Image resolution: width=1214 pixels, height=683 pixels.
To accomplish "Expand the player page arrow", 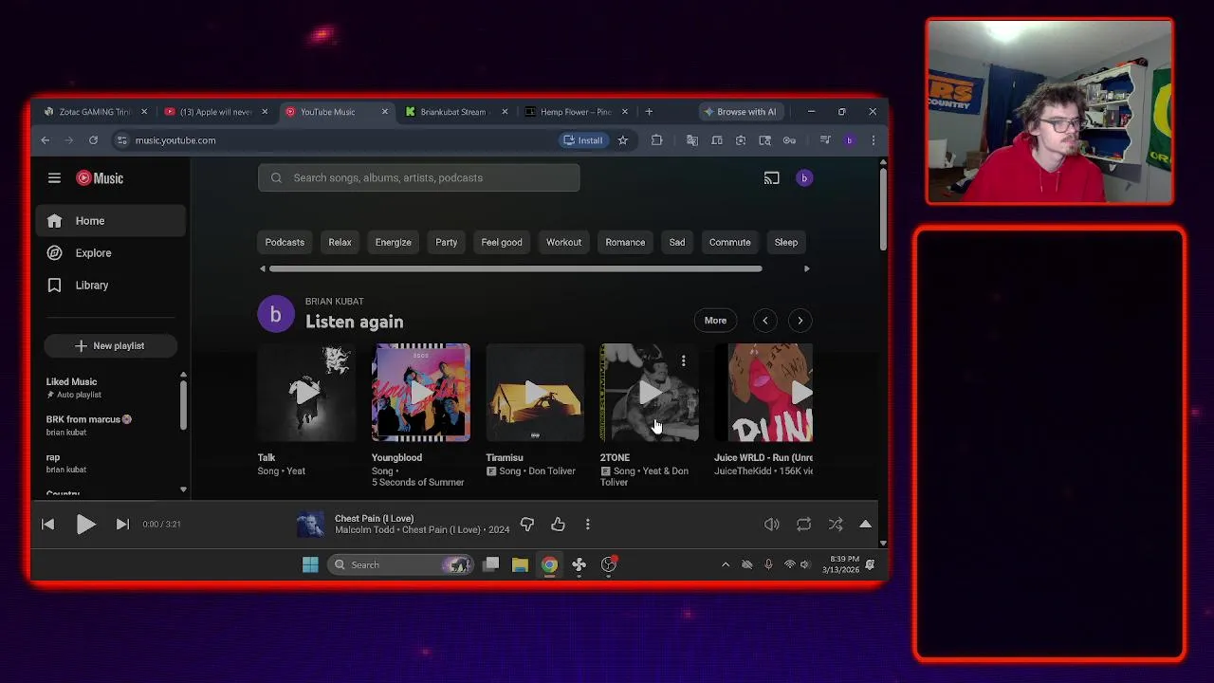I will pyautogui.click(x=865, y=524).
